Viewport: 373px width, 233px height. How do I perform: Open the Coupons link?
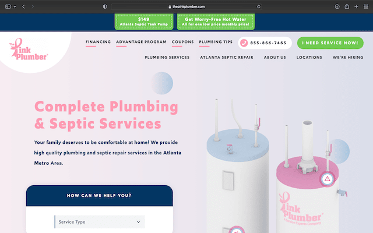click(x=182, y=42)
